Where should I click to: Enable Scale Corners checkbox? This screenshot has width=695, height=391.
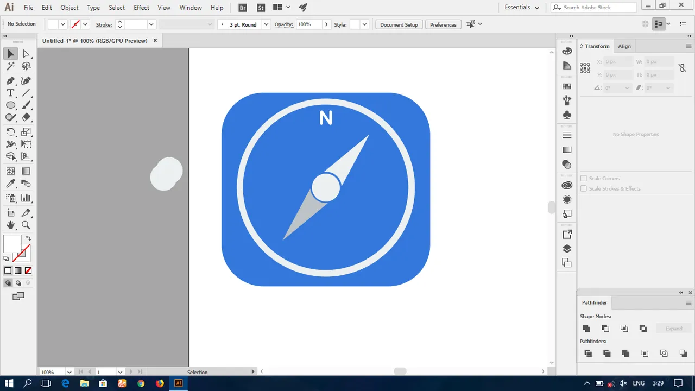coord(584,178)
